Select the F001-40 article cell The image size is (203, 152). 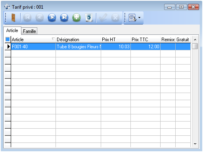point(33,47)
